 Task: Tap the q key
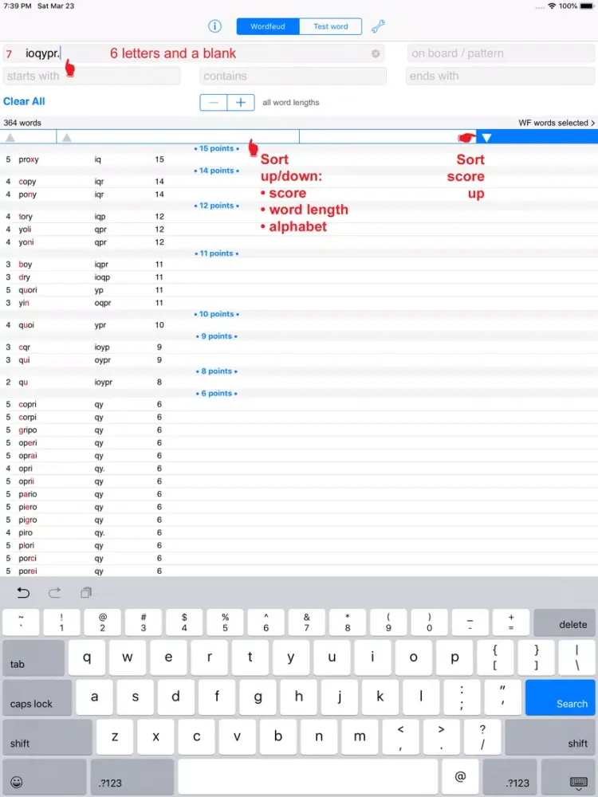(87, 658)
